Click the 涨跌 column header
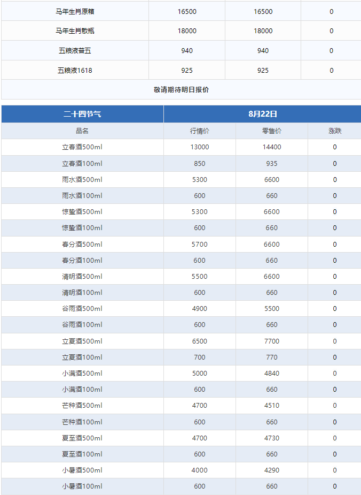Image resolution: width=361 pixels, height=495 pixels. click(335, 131)
